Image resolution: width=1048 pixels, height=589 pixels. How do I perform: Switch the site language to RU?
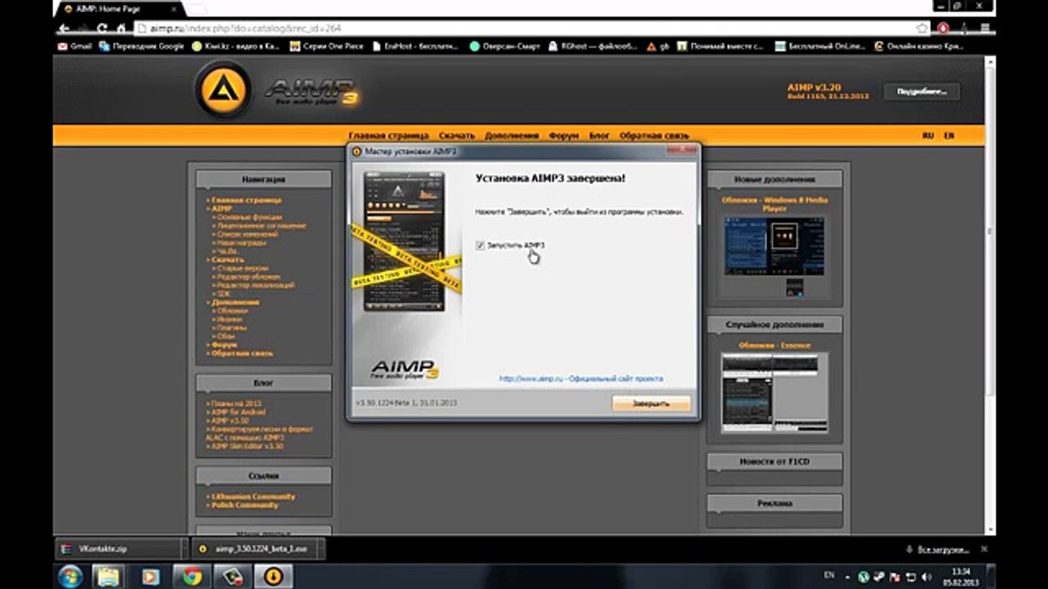pos(928,136)
